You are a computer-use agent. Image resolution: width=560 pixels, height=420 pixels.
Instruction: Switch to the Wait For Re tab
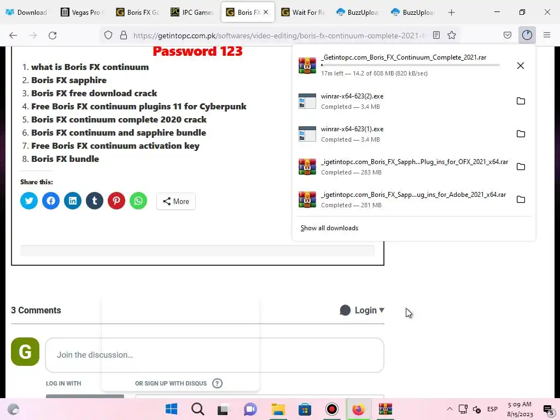coord(303,13)
